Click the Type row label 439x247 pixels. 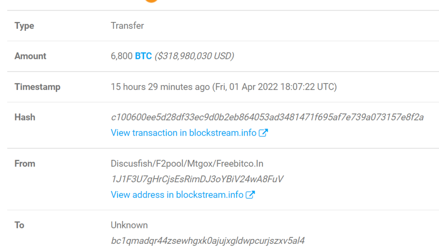point(24,26)
